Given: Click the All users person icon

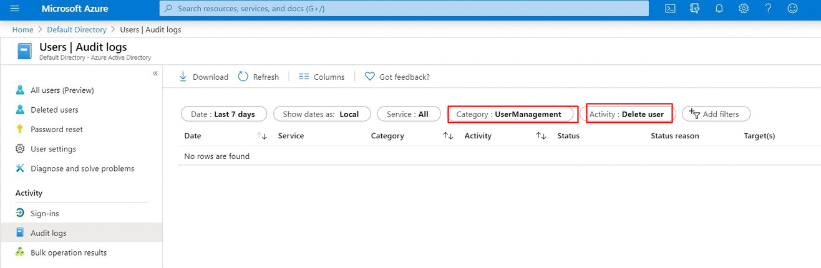Looking at the screenshot, I should [x=20, y=90].
